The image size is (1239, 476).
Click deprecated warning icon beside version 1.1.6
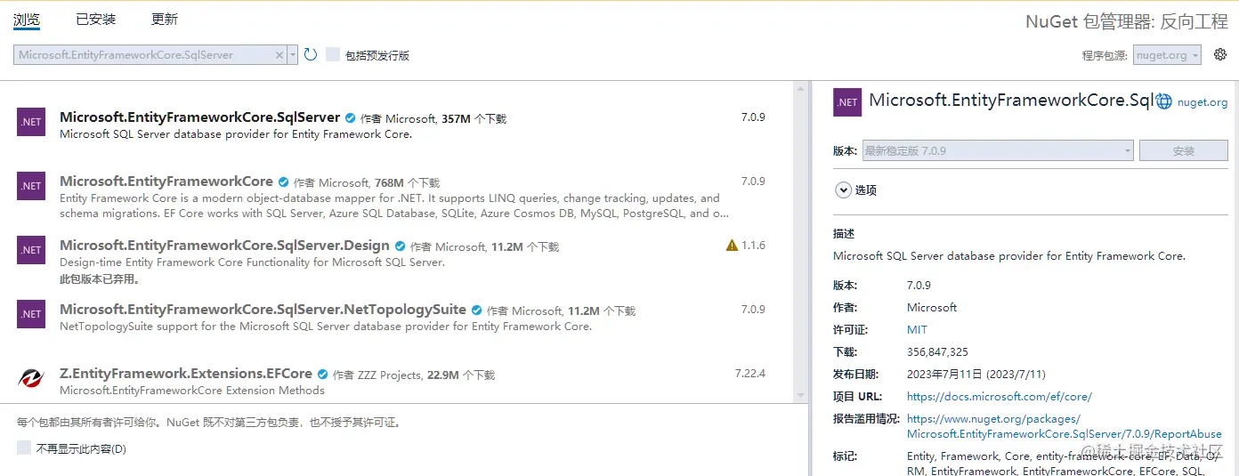tap(732, 245)
